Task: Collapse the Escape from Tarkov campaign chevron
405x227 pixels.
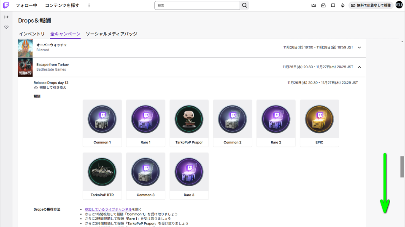Action: click(359, 67)
